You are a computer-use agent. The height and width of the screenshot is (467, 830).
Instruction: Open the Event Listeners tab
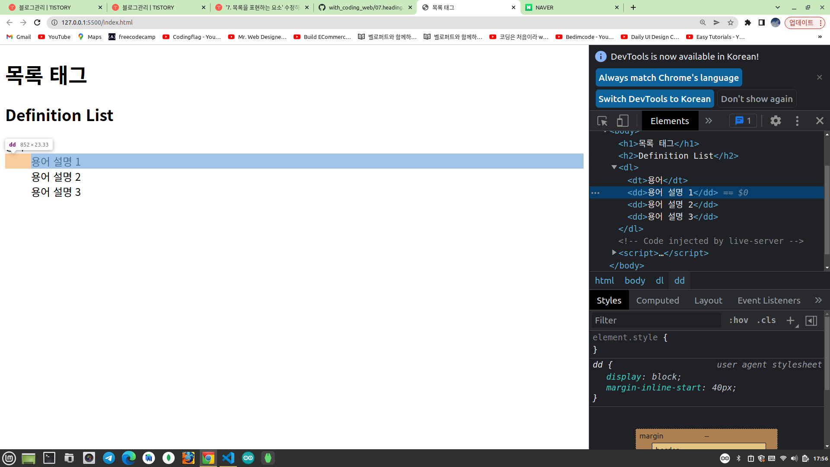click(769, 301)
